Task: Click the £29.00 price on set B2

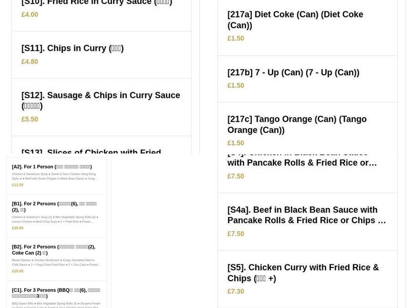Action: [x=17, y=271]
